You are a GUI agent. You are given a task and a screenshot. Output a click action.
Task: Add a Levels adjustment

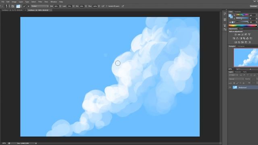pos(239,35)
